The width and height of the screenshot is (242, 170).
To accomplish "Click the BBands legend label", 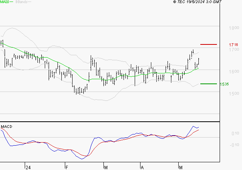I will (22, 2).
